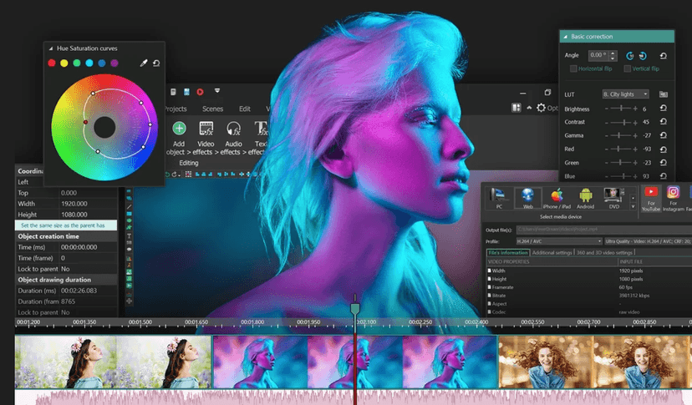Screen dimensions: 692x405
Task: Open the Quality preset field Ultra Quality
Action: coord(649,241)
